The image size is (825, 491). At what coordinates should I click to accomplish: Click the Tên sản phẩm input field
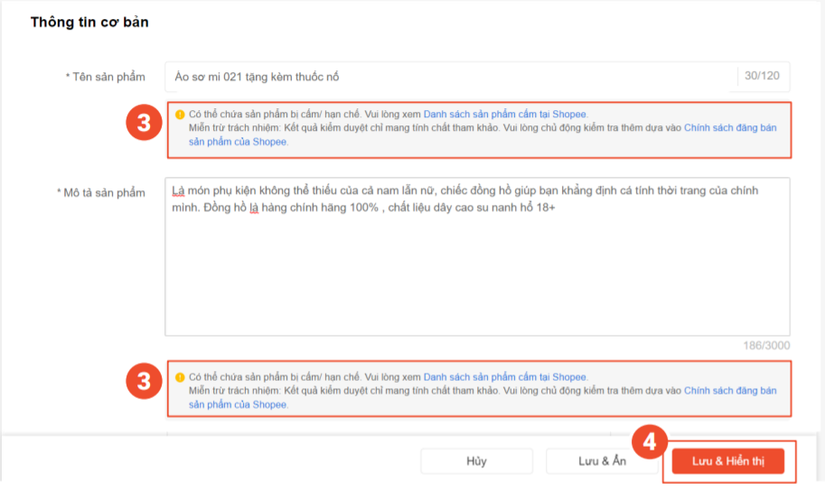click(447, 77)
